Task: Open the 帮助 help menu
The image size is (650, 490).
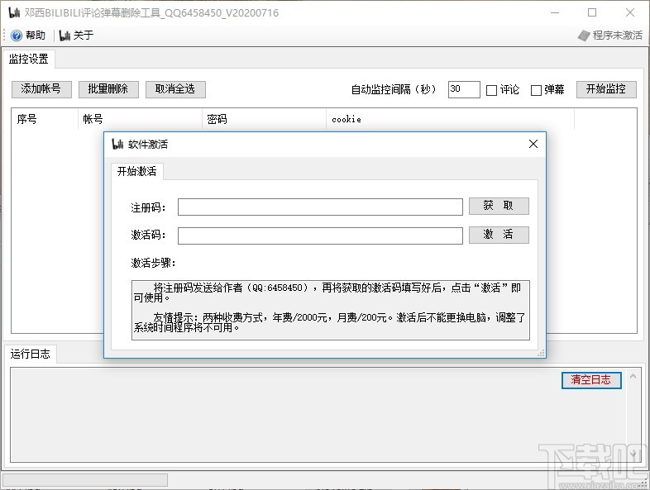Action: (36, 36)
